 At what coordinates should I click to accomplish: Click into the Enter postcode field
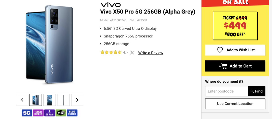(226, 91)
